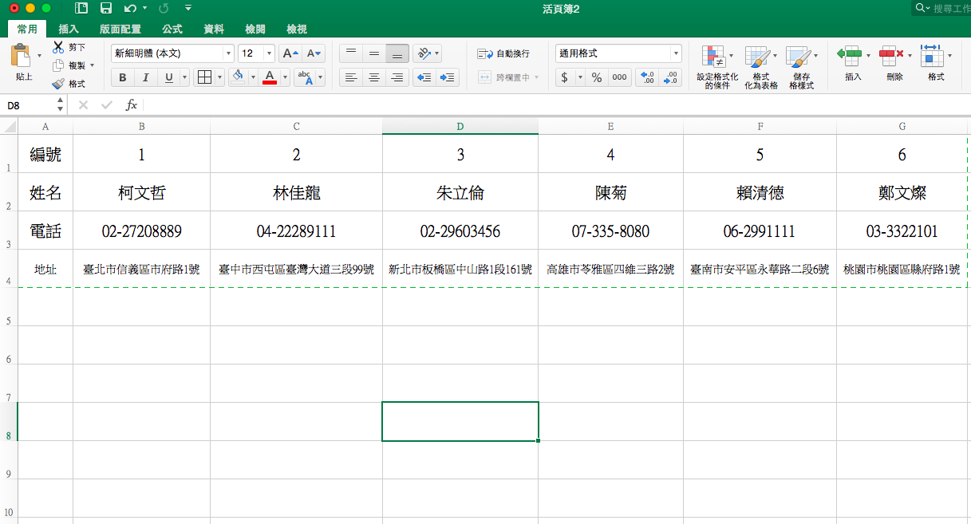Expand the Undo history dropdown arrow

[x=144, y=8]
